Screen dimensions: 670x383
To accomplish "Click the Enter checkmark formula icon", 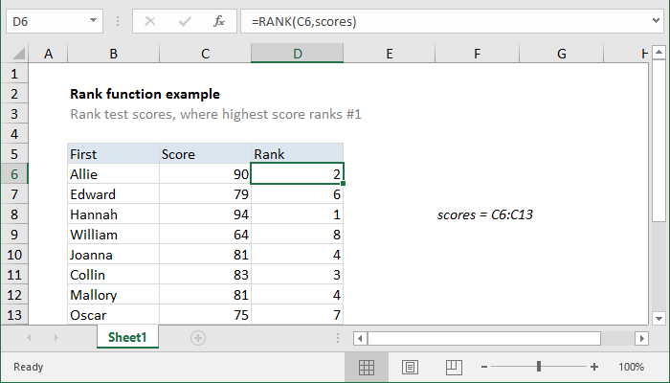I will pyautogui.click(x=185, y=21).
